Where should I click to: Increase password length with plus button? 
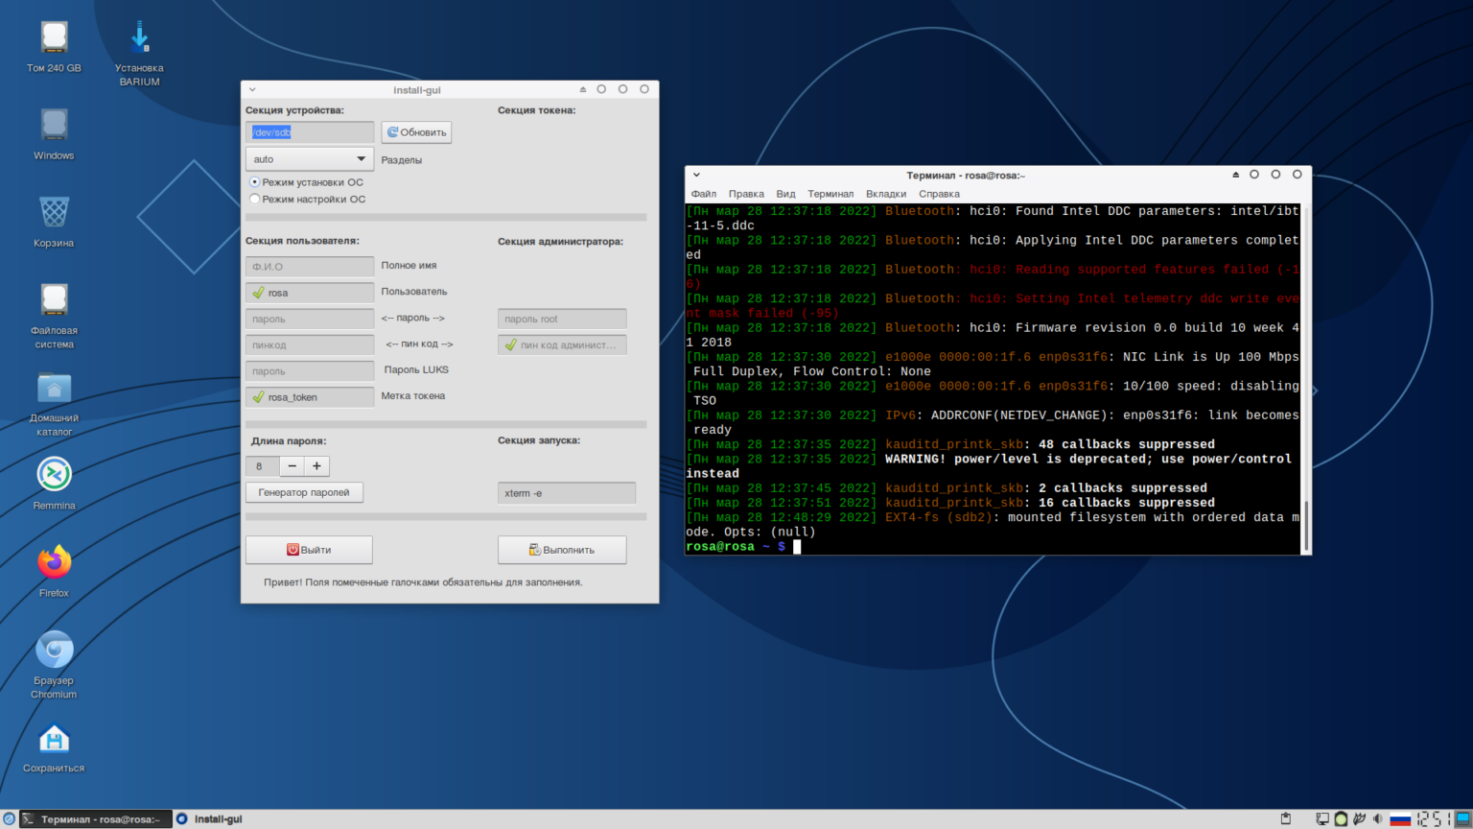pyautogui.click(x=316, y=466)
